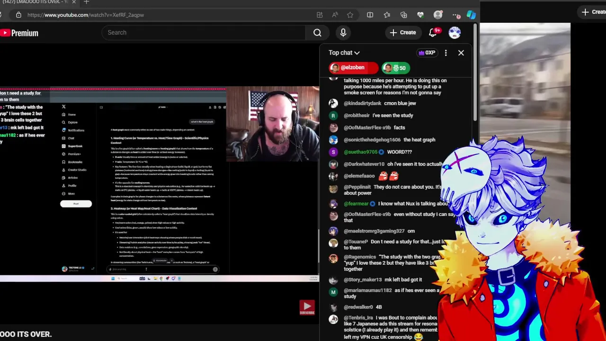Start voice search with the microphone icon
The width and height of the screenshot is (606, 341).
(x=343, y=33)
